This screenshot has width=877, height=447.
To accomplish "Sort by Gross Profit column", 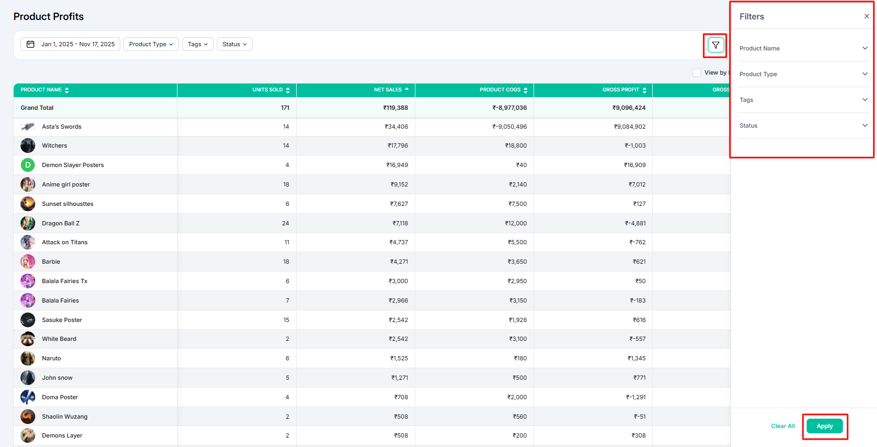I will [x=644, y=90].
